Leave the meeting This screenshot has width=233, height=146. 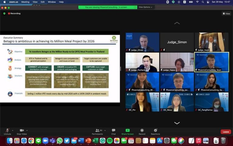226,132
